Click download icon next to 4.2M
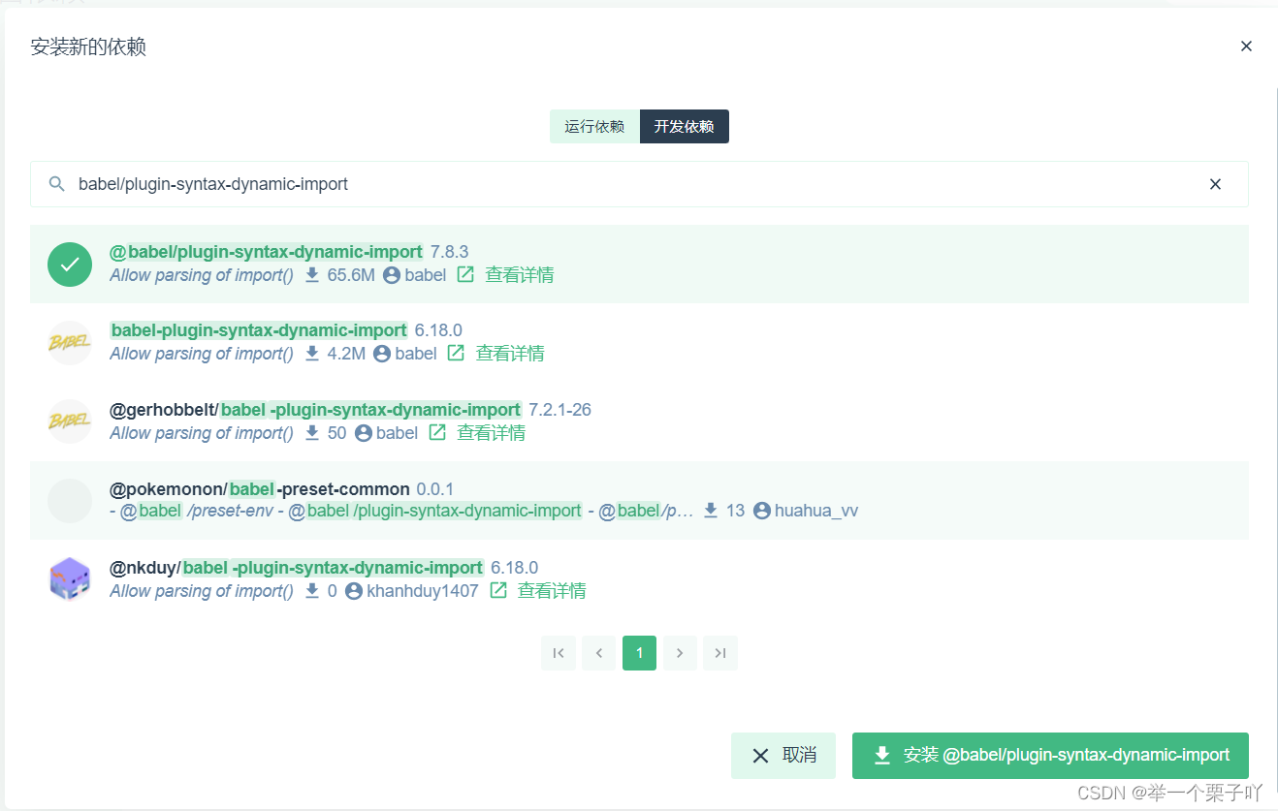The height and width of the screenshot is (811, 1278). click(312, 354)
